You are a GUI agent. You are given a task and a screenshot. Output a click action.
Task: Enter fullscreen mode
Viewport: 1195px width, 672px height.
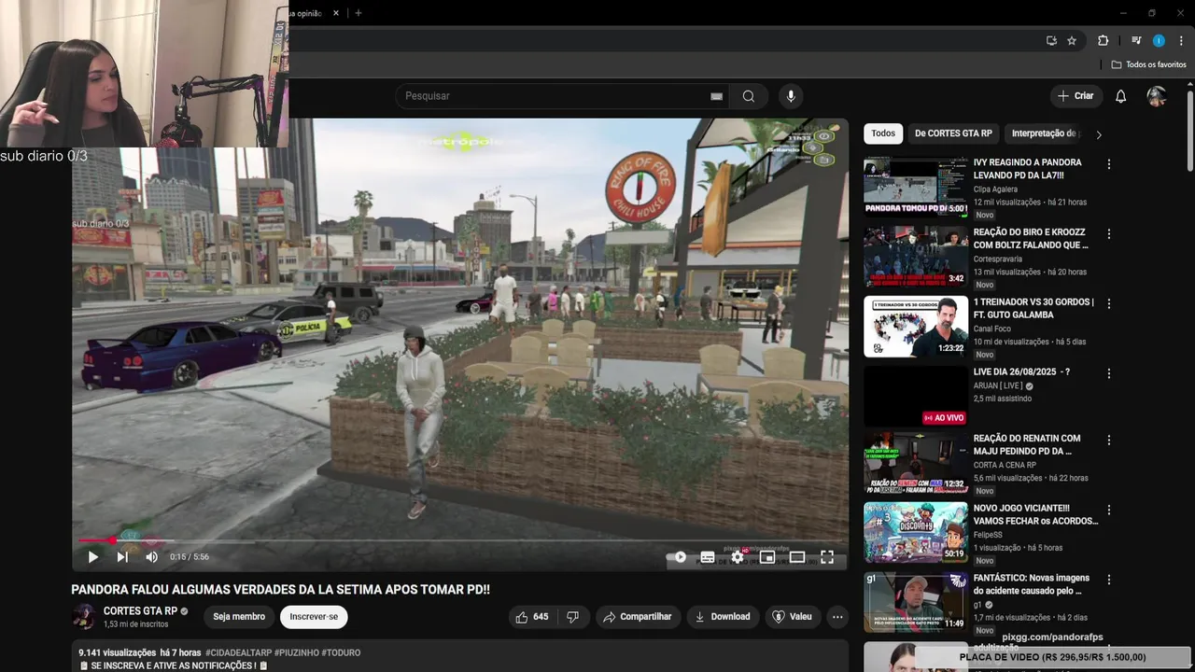click(827, 557)
